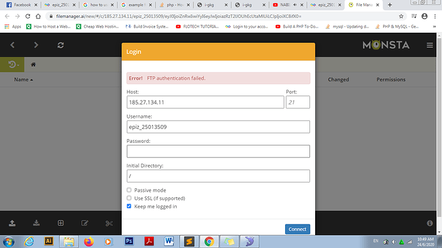Screen dimensions: 442x248
Task: Mute the YouTube NABI tab audio
Action: 295,4
